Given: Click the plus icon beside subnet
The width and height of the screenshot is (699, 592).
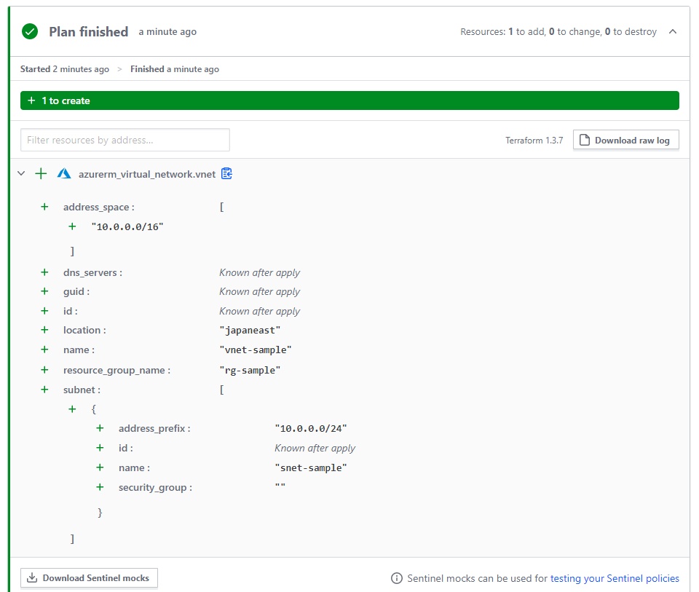Looking at the screenshot, I should (x=44, y=390).
